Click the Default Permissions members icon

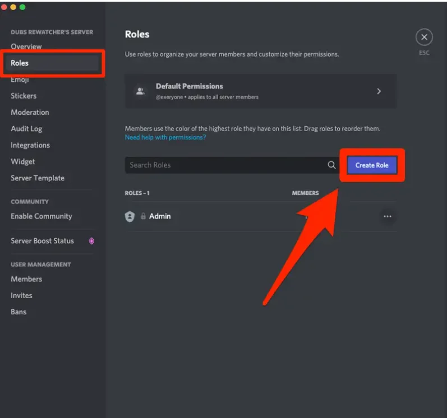click(139, 91)
